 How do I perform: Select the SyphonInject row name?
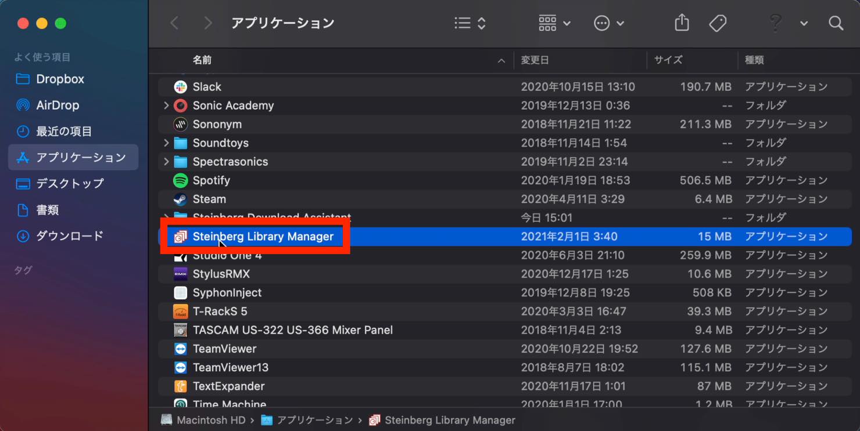pyautogui.click(x=227, y=292)
